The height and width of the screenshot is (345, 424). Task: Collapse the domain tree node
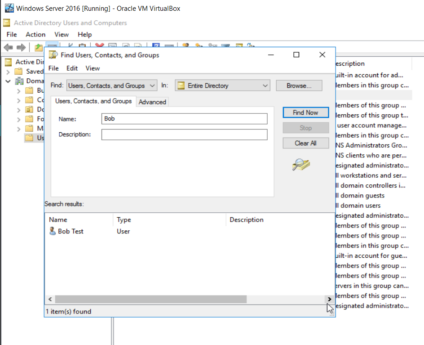pyautogui.click(x=8, y=81)
